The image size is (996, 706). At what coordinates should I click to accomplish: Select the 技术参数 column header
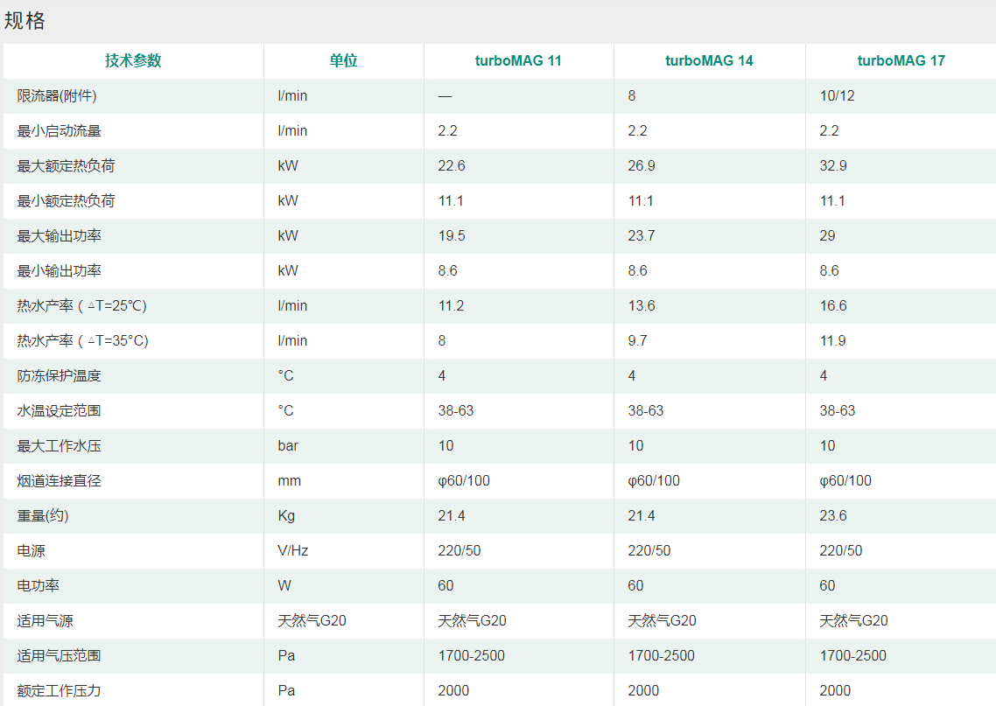[x=133, y=60]
